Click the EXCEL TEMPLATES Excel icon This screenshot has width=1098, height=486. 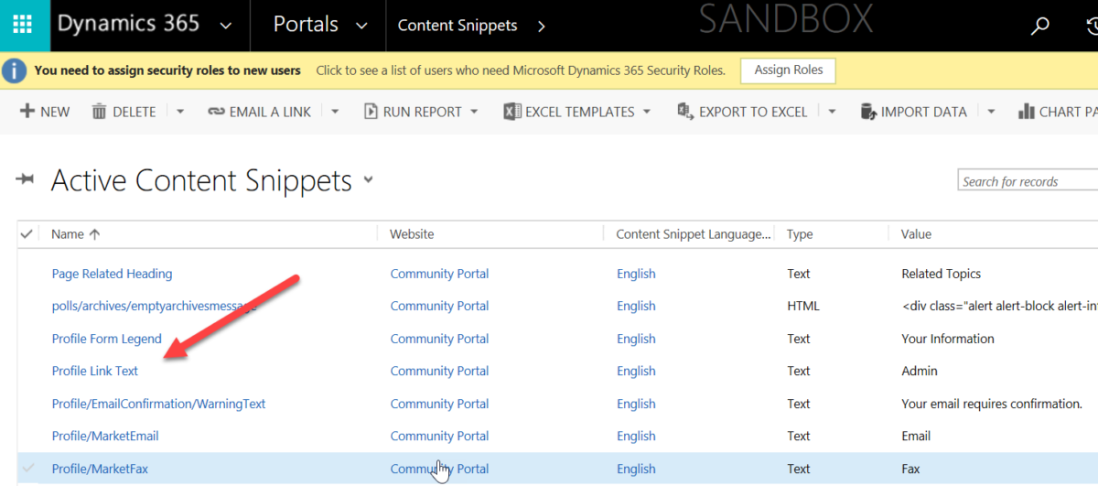tap(511, 112)
